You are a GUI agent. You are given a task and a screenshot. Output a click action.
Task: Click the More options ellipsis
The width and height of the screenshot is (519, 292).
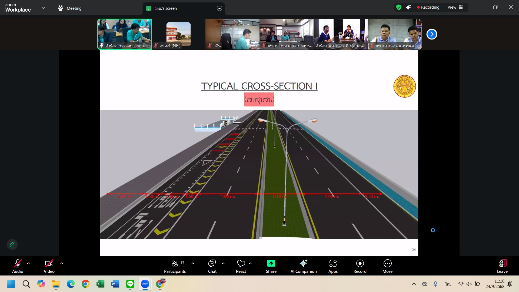387,266
